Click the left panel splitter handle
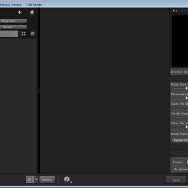The height and width of the screenshot is (188, 188). click(x=39, y=90)
